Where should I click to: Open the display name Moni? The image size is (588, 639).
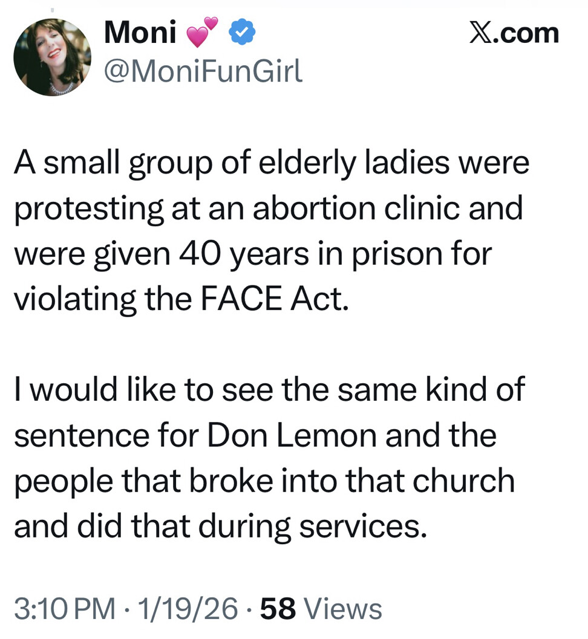(140, 33)
